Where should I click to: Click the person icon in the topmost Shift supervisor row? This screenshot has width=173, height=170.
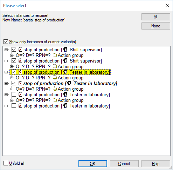click(65, 50)
